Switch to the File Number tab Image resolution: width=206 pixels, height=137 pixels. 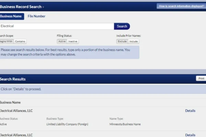[x=36, y=16]
